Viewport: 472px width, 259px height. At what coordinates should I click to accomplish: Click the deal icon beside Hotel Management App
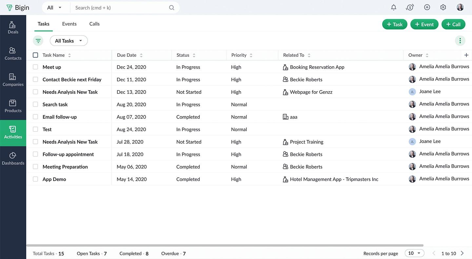(285, 179)
